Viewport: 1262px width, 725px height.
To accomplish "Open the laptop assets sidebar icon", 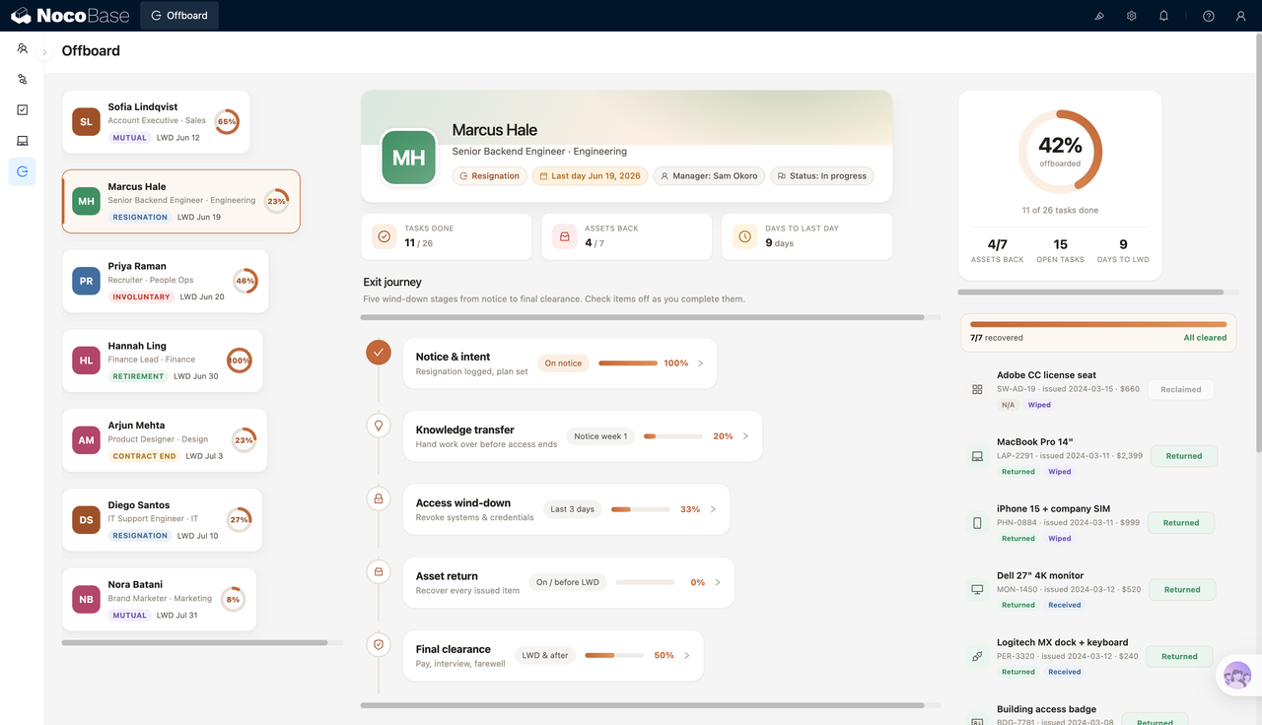I will coord(22,141).
